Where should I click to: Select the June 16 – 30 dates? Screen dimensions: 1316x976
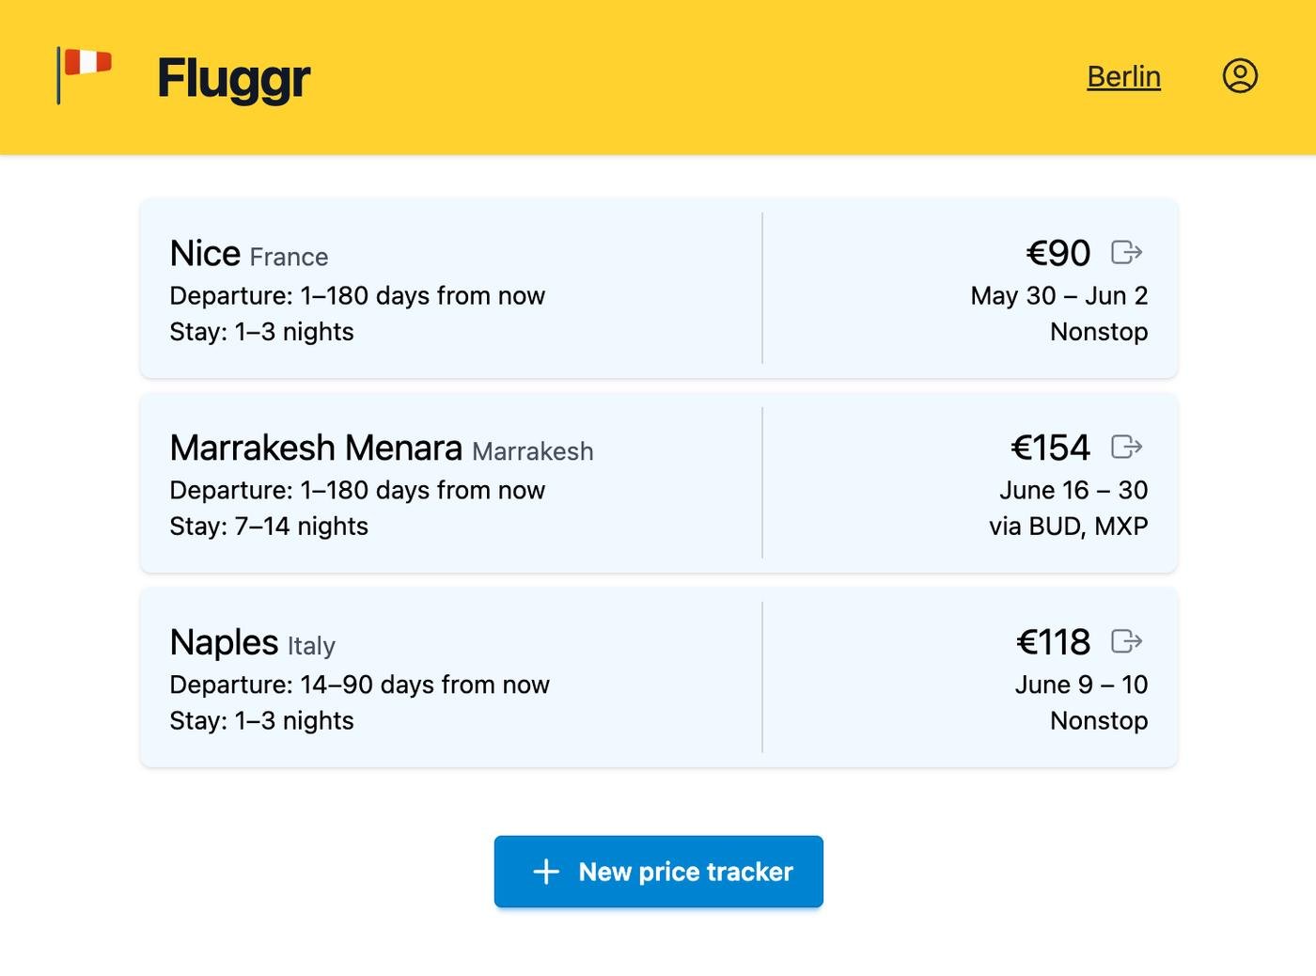[1073, 490]
